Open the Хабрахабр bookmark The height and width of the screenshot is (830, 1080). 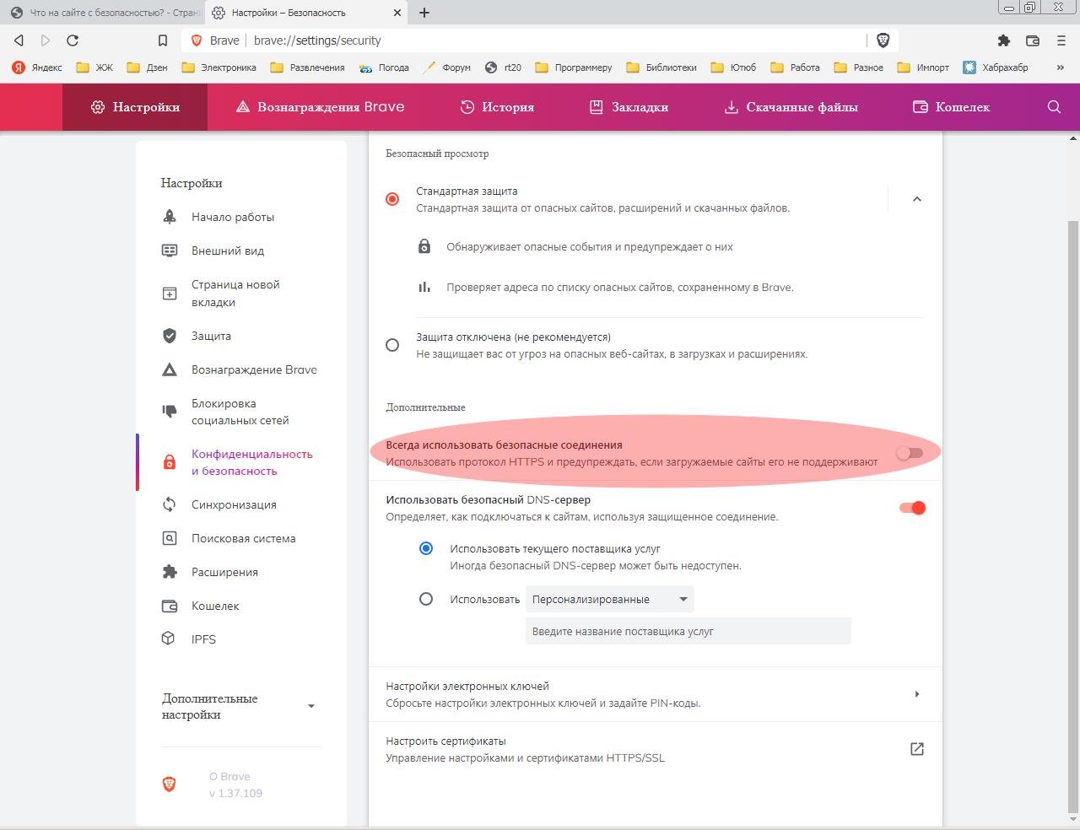(996, 67)
